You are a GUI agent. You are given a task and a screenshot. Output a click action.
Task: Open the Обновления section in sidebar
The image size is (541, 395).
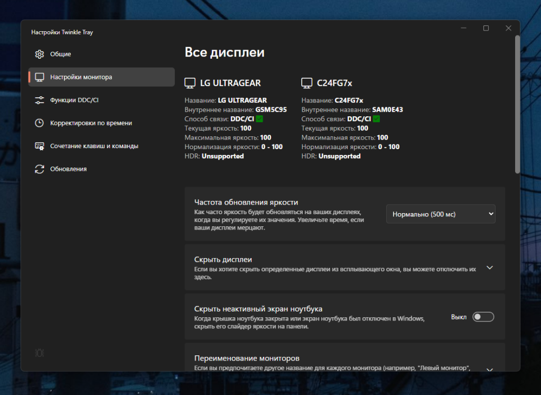click(68, 169)
